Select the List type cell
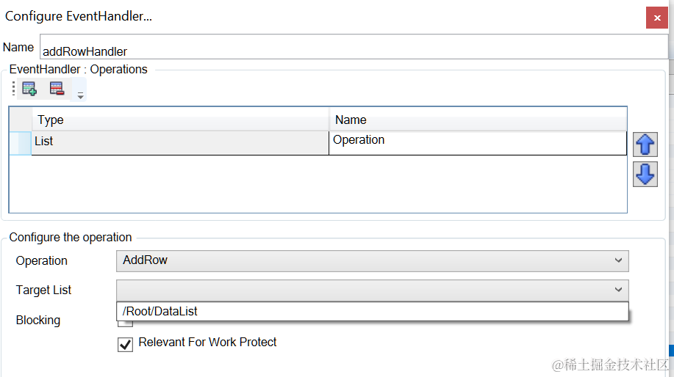 (x=180, y=143)
